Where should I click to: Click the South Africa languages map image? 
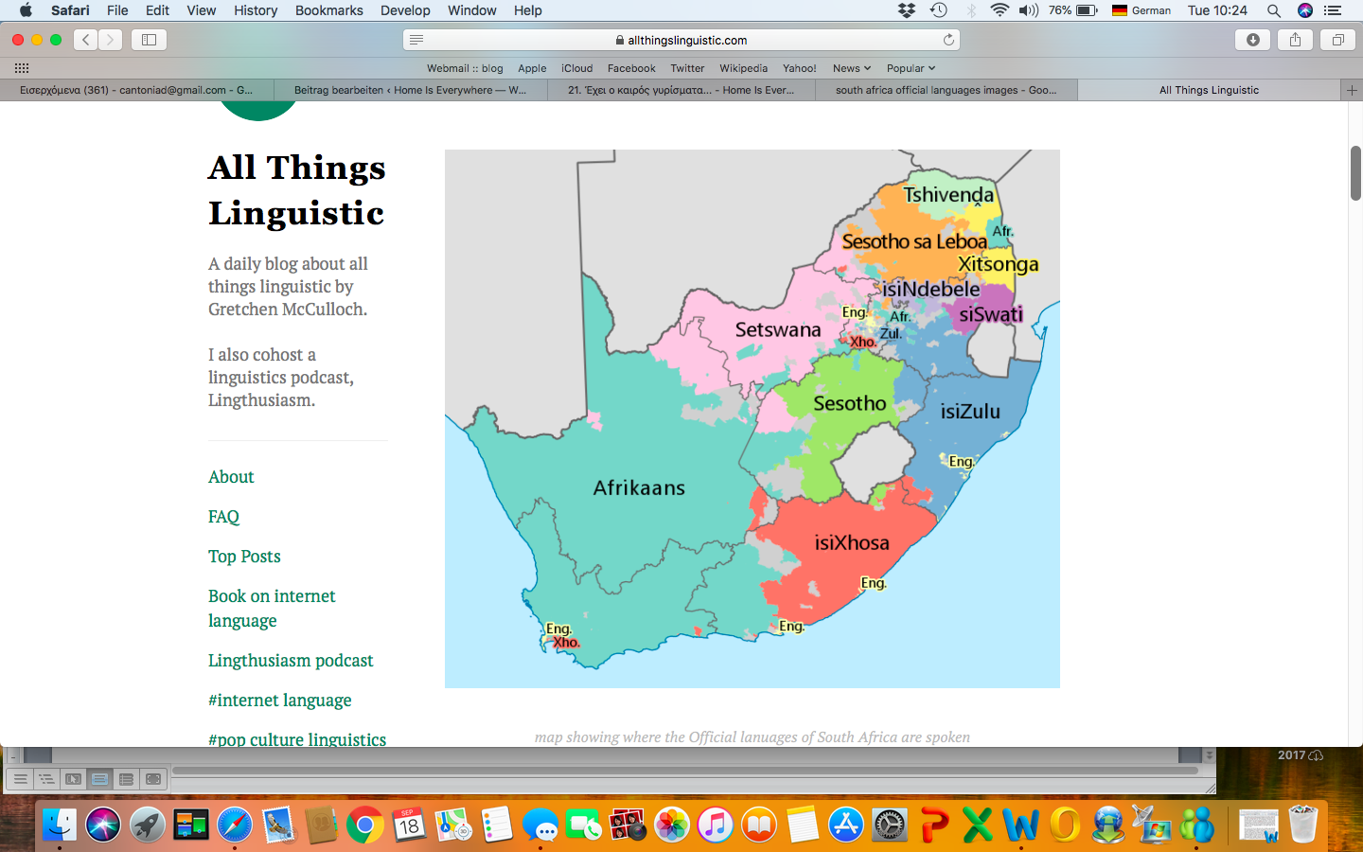click(x=752, y=418)
